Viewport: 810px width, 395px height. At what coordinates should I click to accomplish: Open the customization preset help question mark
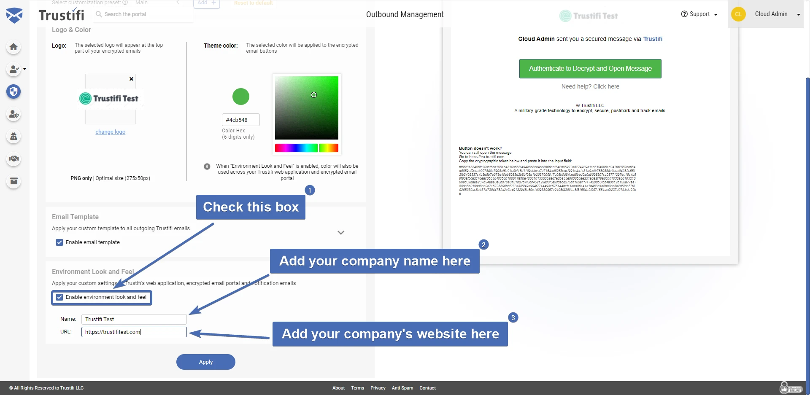point(126,3)
